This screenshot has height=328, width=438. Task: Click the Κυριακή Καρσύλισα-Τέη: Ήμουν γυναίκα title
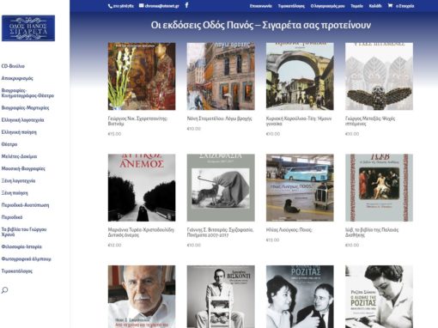coord(299,121)
